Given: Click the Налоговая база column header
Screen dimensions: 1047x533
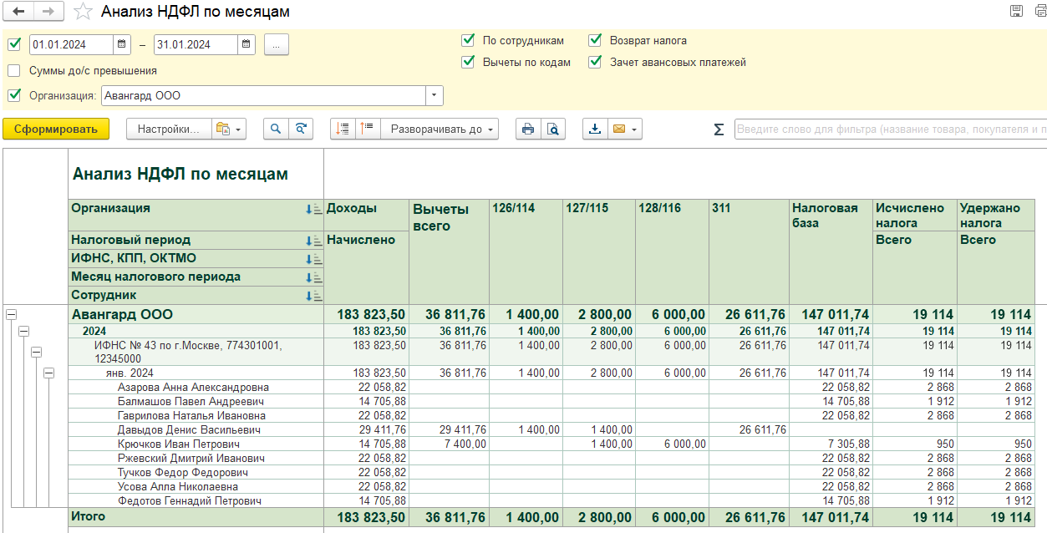Looking at the screenshot, I should coord(831,251).
